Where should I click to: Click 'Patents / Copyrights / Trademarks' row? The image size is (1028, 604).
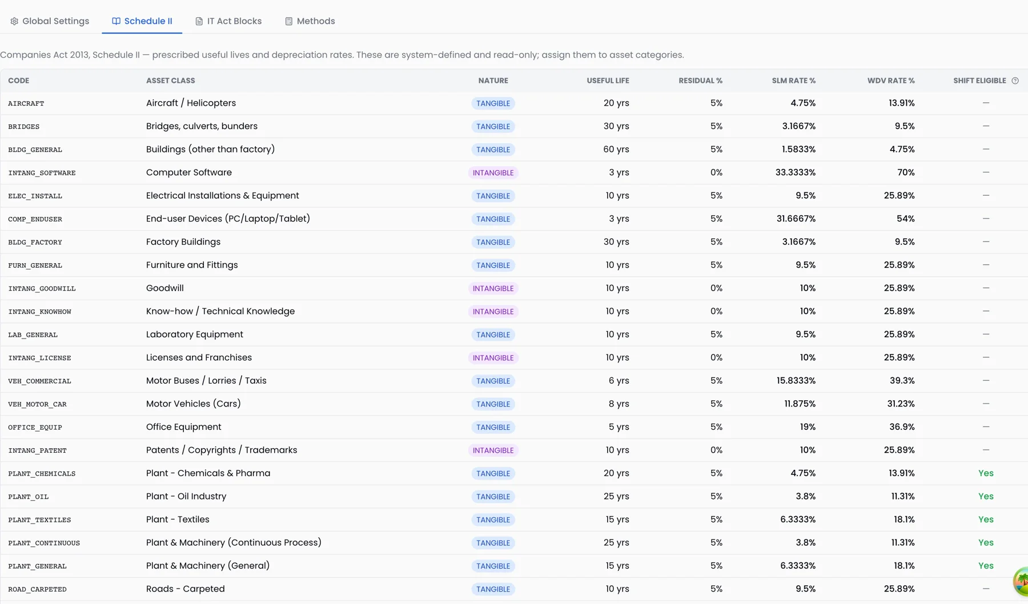click(514, 450)
